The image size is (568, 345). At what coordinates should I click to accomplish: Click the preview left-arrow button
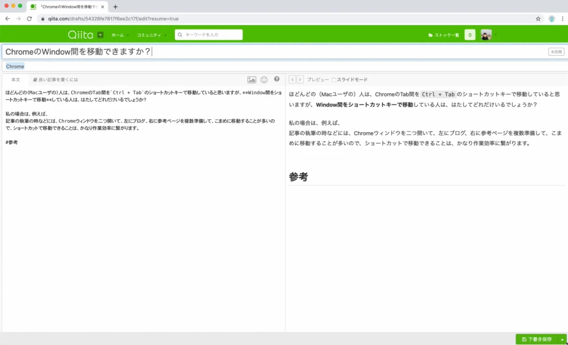click(x=293, y=79)
